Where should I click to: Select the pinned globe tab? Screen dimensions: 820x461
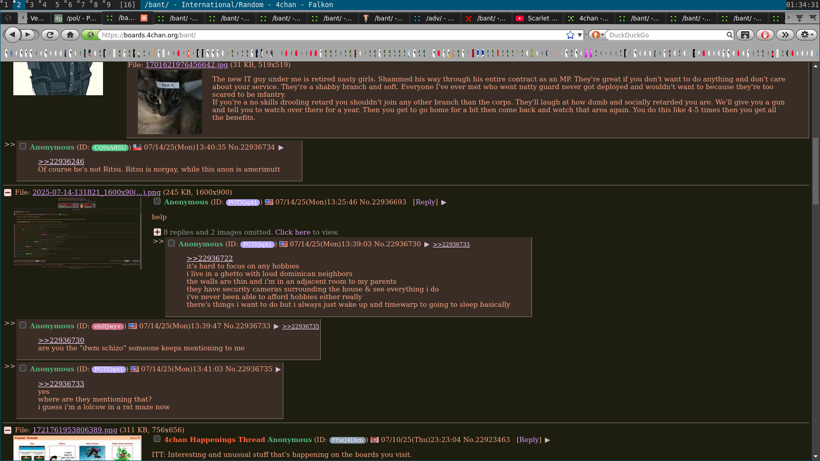(x=8, y=18)
